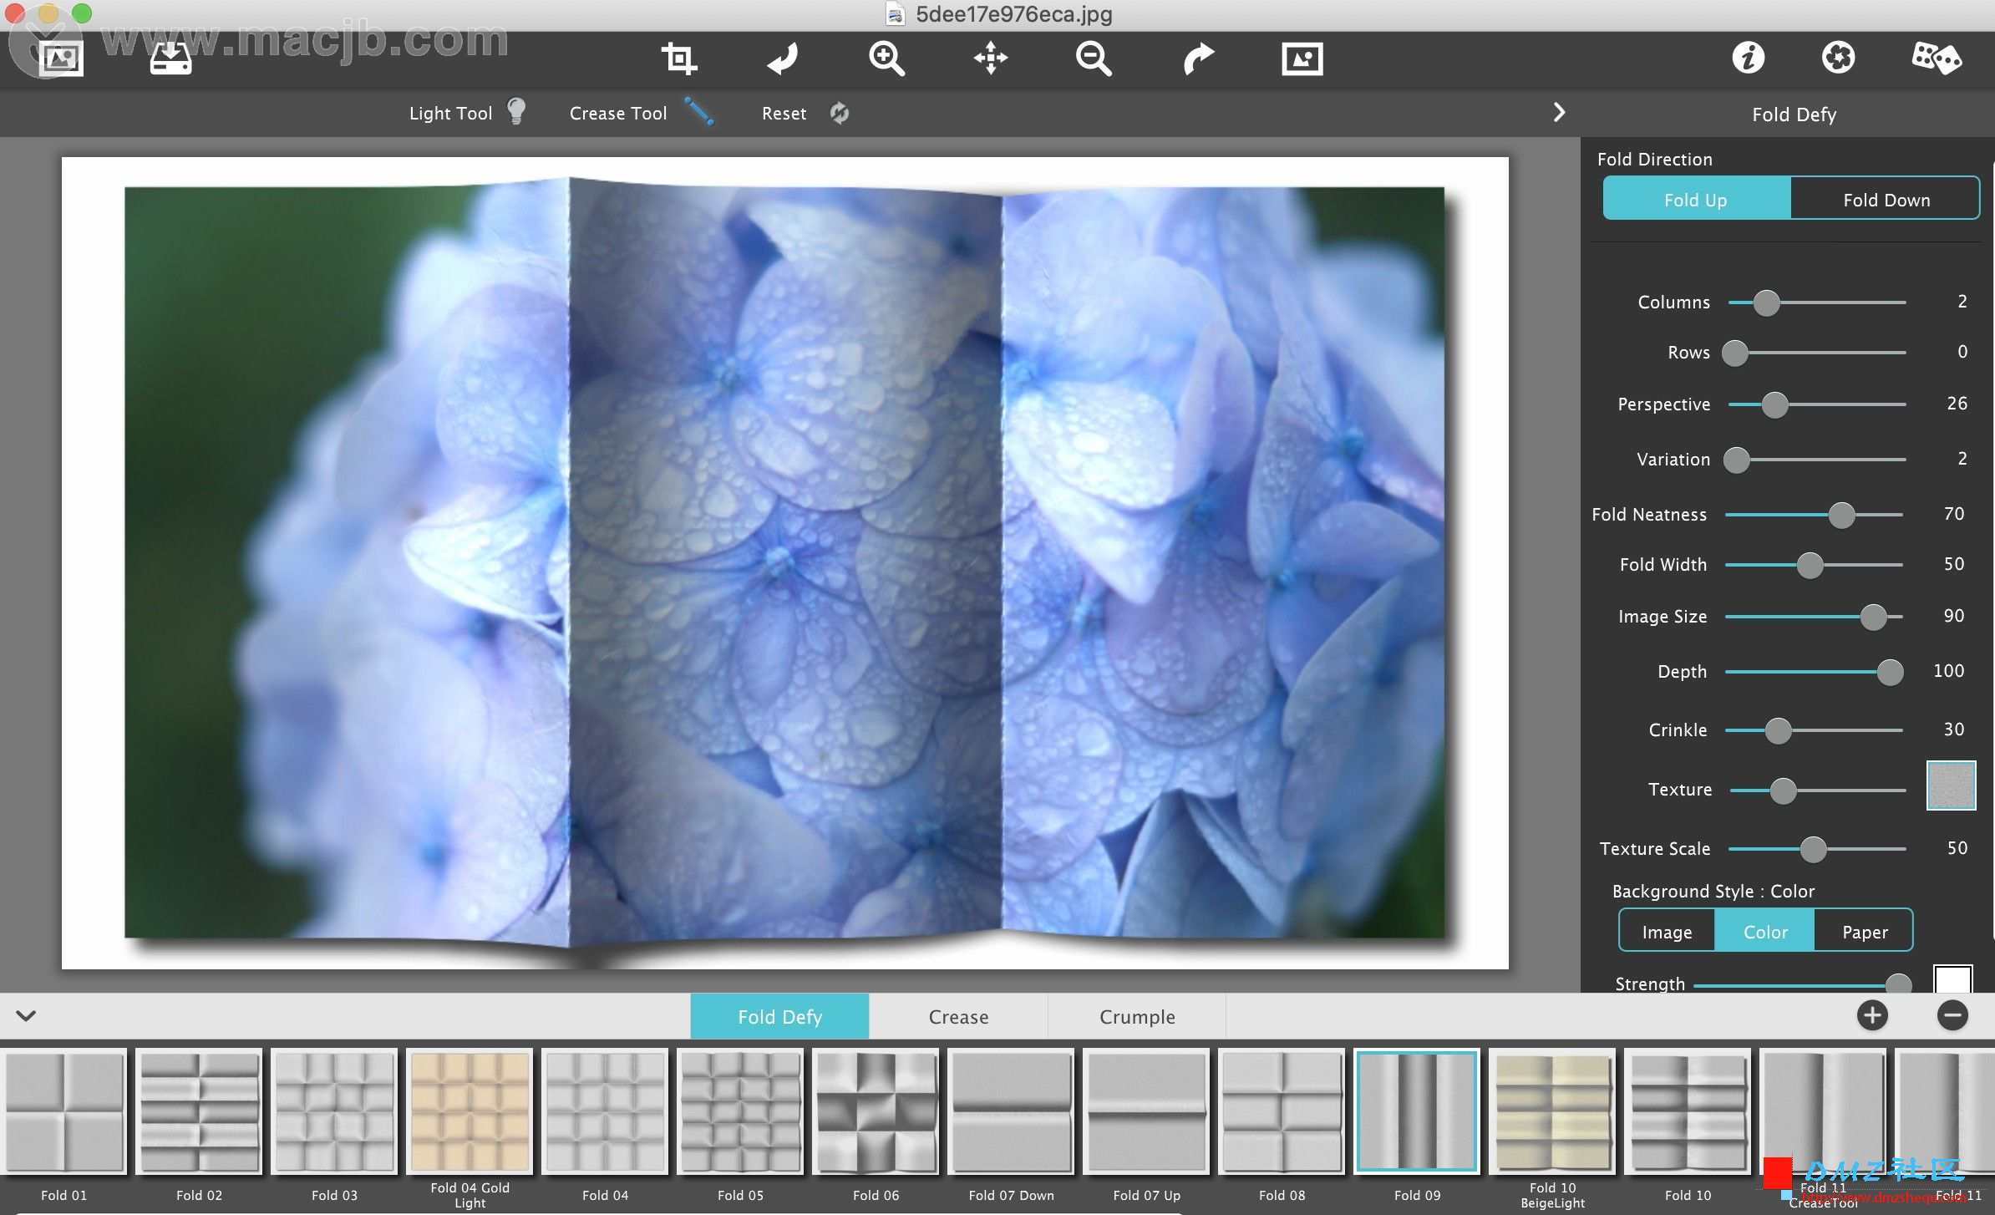This screenshot has height=1215, width=1995.
Task: Choose the Fold 04 Gold Light preset
Action: 470,1111
